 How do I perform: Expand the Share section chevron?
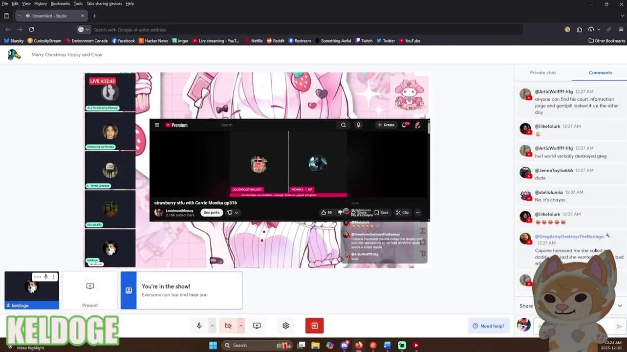[x=620, y=306]
